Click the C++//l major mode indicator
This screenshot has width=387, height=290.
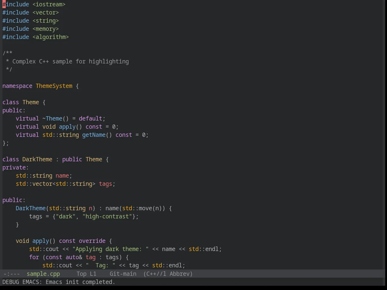pyautogui.click(x=155, y=274)
